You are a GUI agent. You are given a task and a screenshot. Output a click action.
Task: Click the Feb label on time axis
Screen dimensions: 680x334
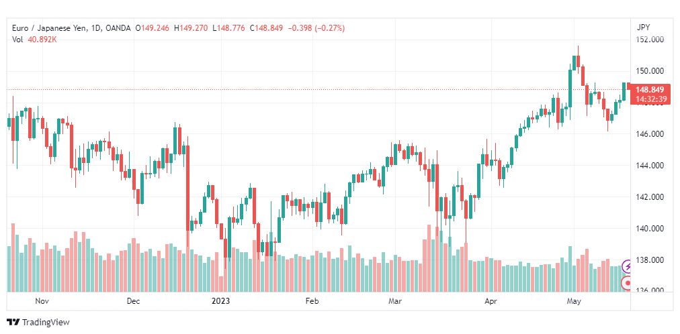pyautogui.click(x=312, y=300)
